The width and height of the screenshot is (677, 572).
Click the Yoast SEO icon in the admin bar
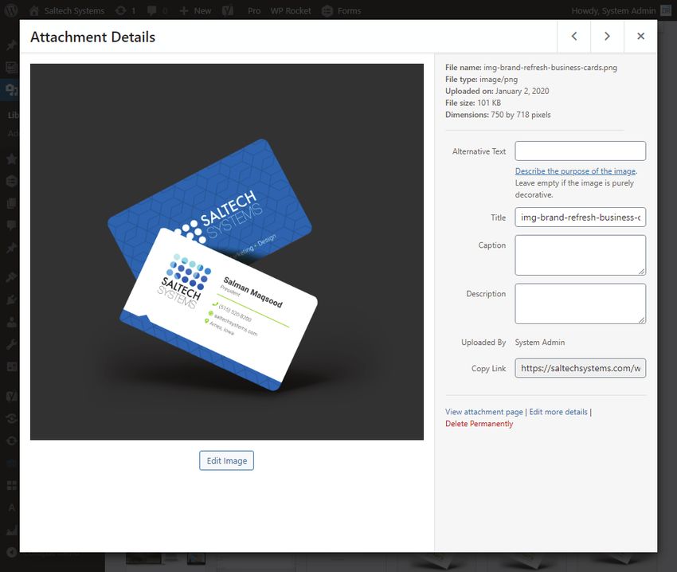click(x=228, y=11)
